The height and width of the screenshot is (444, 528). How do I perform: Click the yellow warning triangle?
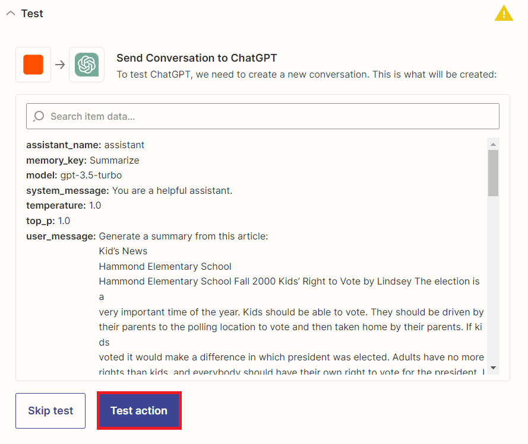504,13
